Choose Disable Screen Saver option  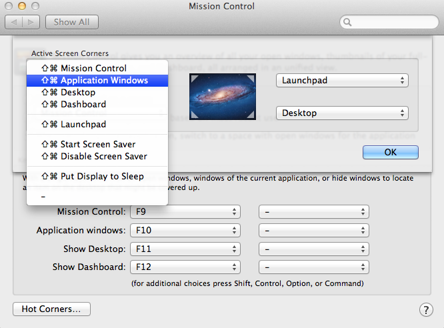[97, 157]
